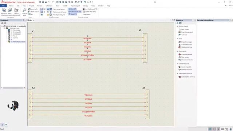This screenshot has width=233, height=131.
Task: Open drawing Parameters...
Action: 87,14
